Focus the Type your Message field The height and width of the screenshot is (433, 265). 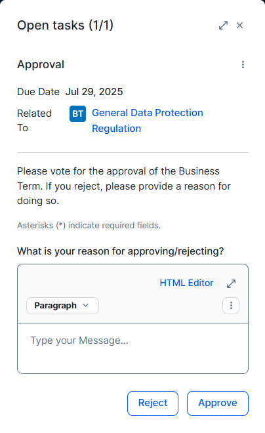(132, 348)
